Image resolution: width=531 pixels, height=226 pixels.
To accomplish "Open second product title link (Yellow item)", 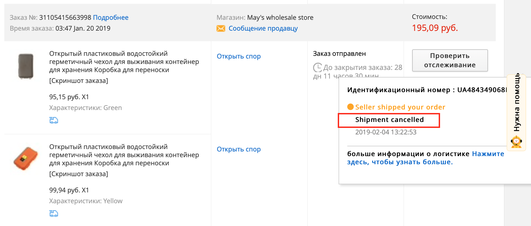I will (x=124, y=155).
